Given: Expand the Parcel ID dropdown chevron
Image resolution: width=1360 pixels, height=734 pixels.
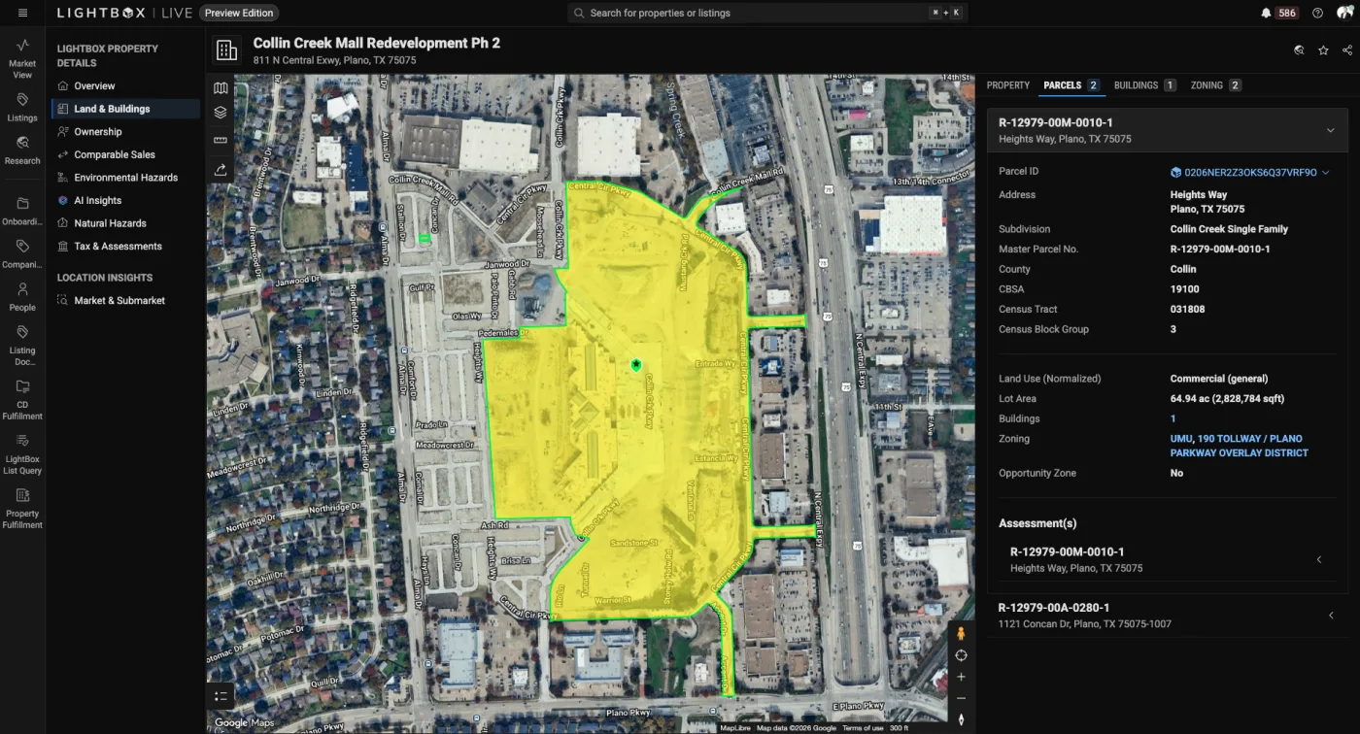Looking at the screenshot, I should [1326, 173].
